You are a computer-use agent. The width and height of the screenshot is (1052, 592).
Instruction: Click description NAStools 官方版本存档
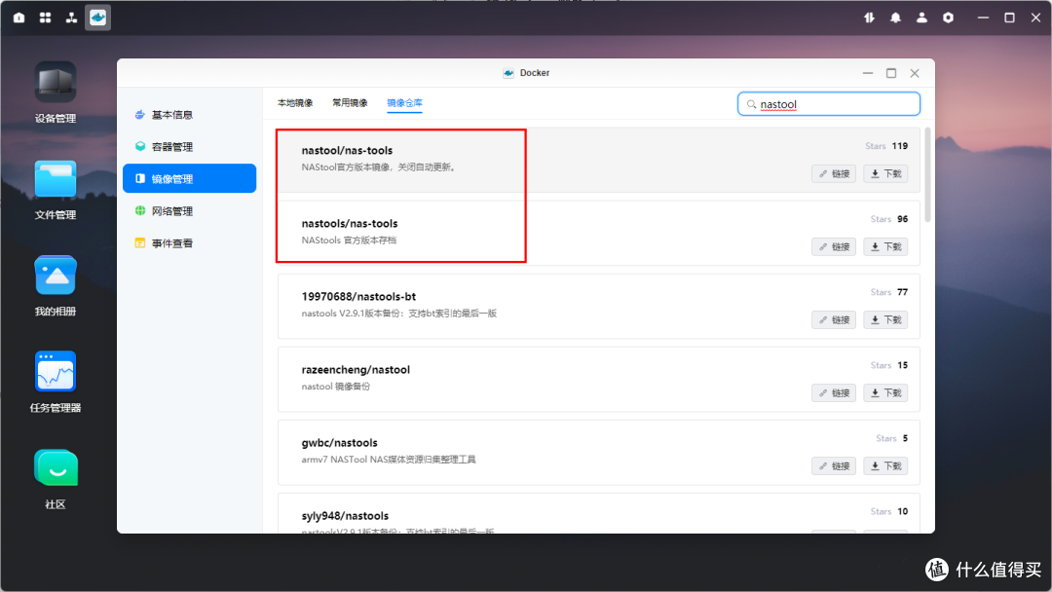click(x=349, y=240)
